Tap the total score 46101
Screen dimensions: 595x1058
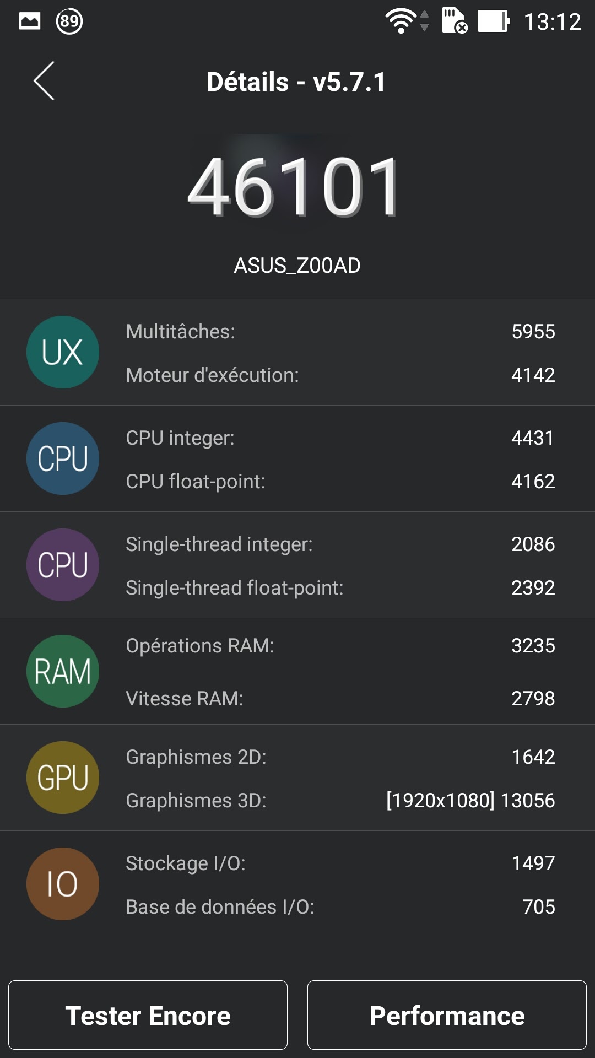tap(294, 186)
